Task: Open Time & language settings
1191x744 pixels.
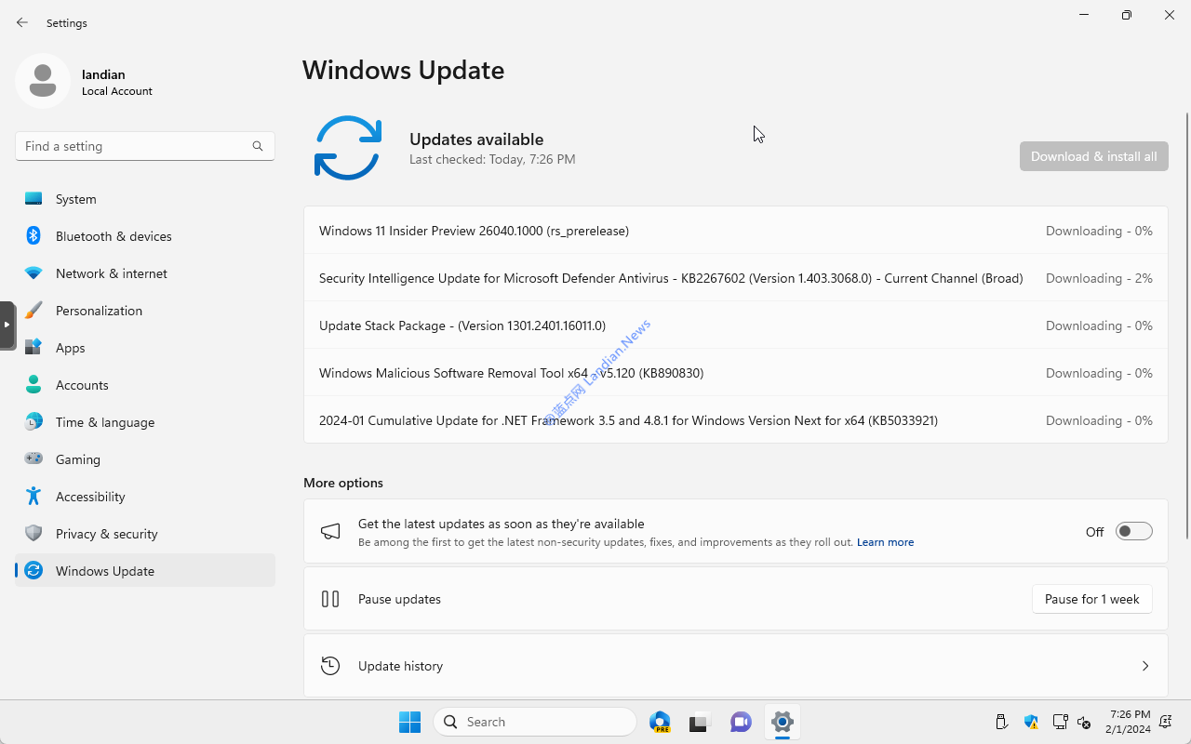Action: (x=145, y=422)
